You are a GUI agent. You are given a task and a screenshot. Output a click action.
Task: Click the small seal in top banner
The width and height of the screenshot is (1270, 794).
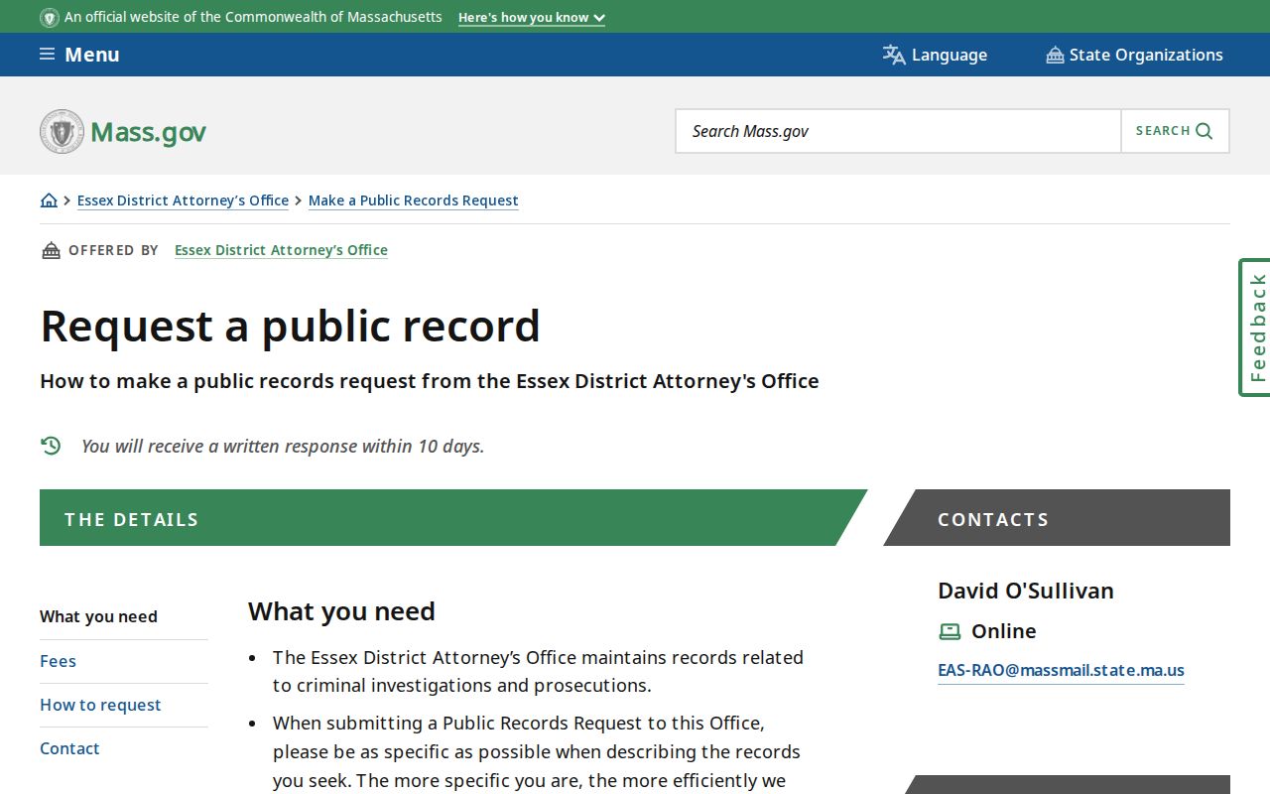coord(50,17)
